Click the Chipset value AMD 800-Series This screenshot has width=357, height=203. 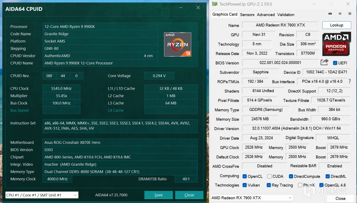(120, 157)
